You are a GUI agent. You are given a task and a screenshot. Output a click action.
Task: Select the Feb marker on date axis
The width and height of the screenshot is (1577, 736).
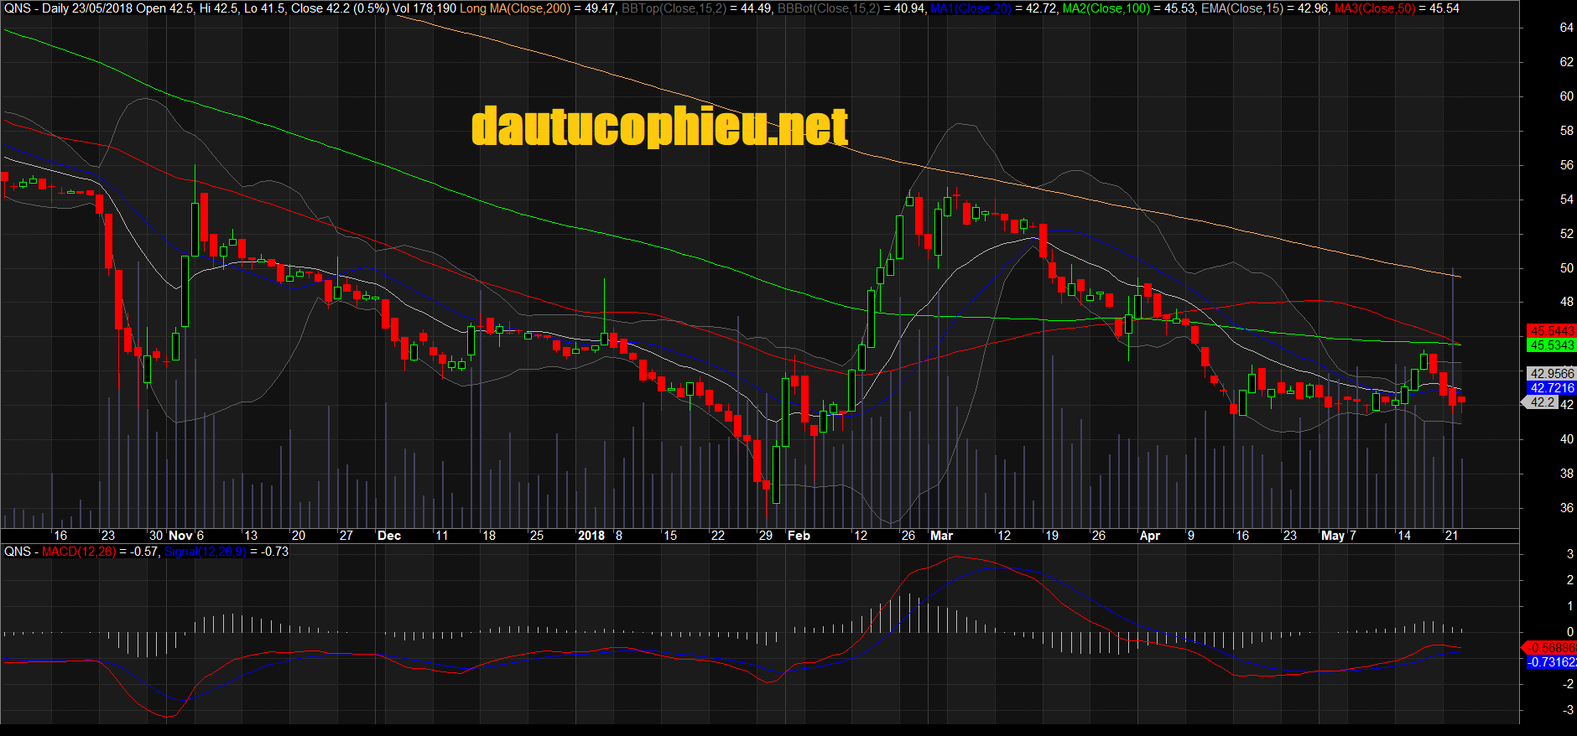[799, 536]
